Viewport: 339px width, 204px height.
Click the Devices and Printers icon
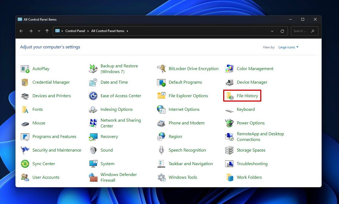tap(25, 96)
